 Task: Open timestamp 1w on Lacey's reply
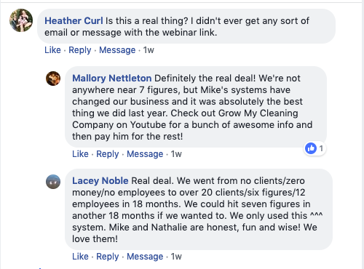[176, 257]
